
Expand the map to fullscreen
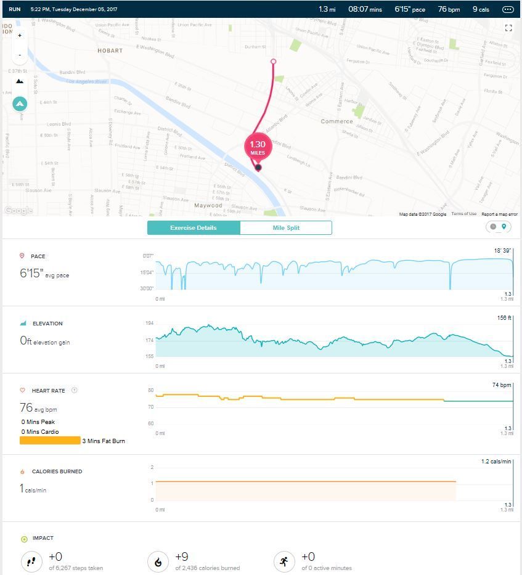(x=508, y=28)
